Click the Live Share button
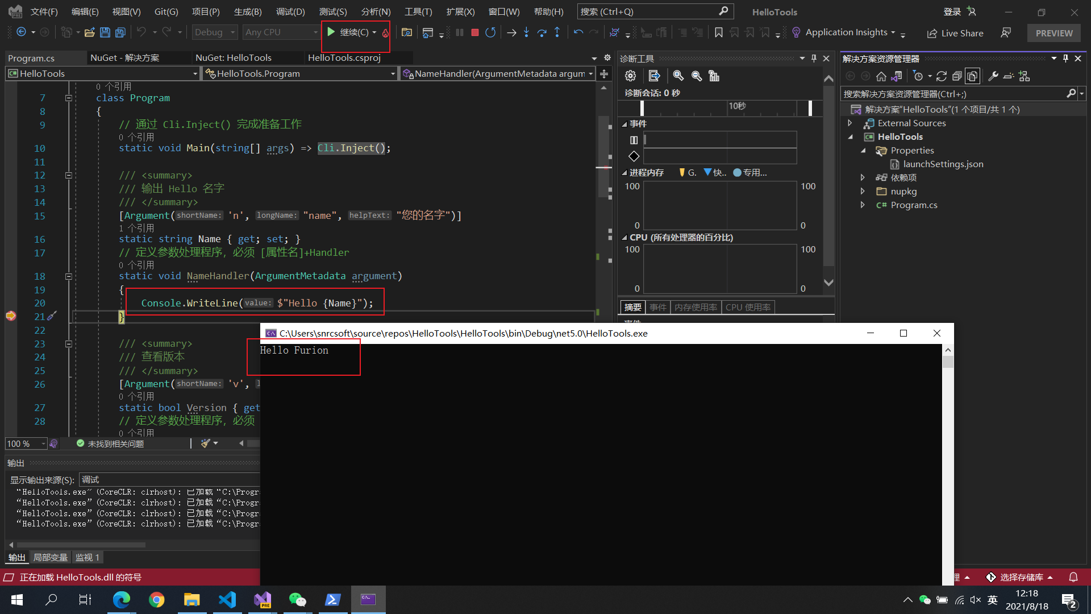This screenshot has height=614, width=1091. (x=955, y=34)
